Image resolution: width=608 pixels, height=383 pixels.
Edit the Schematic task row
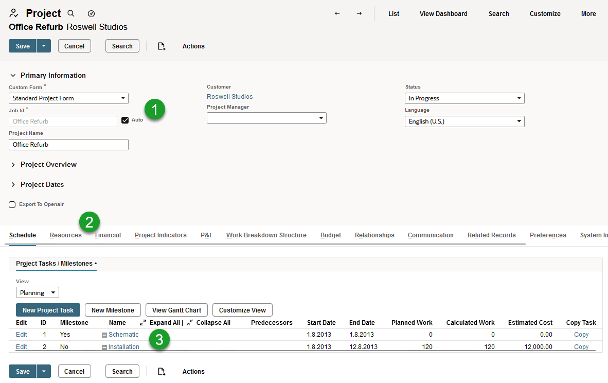(21, 335)
